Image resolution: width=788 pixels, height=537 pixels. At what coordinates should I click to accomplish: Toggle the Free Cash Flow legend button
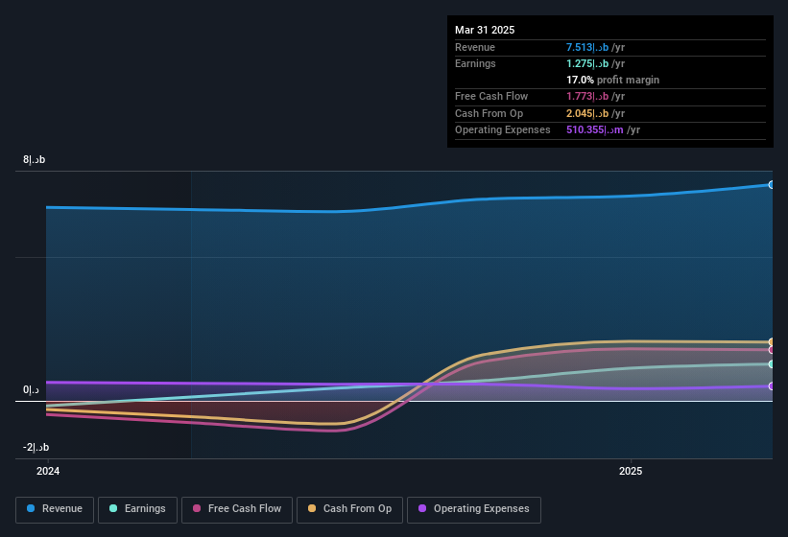[x=237, y=509]
